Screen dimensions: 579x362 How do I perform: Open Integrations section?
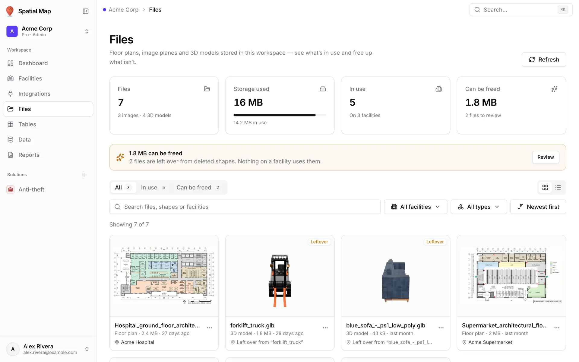[48, 94]
